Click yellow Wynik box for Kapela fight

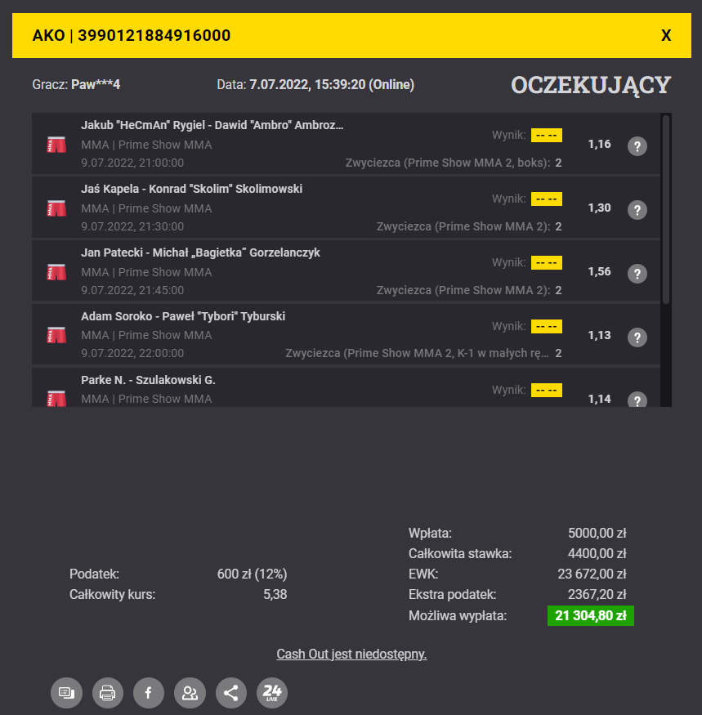tap(547, 199)
